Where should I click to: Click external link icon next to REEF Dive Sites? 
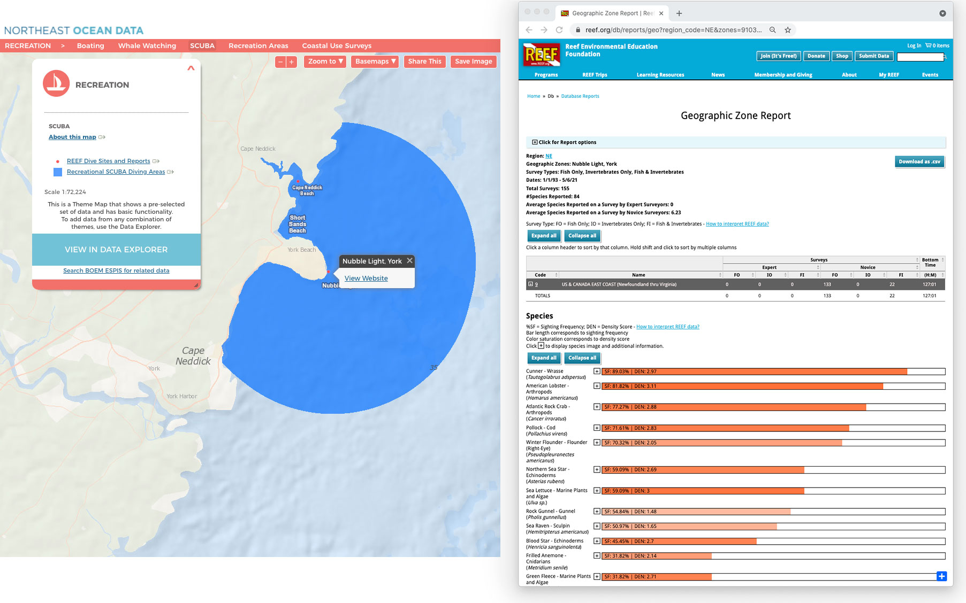click(156, 161)
